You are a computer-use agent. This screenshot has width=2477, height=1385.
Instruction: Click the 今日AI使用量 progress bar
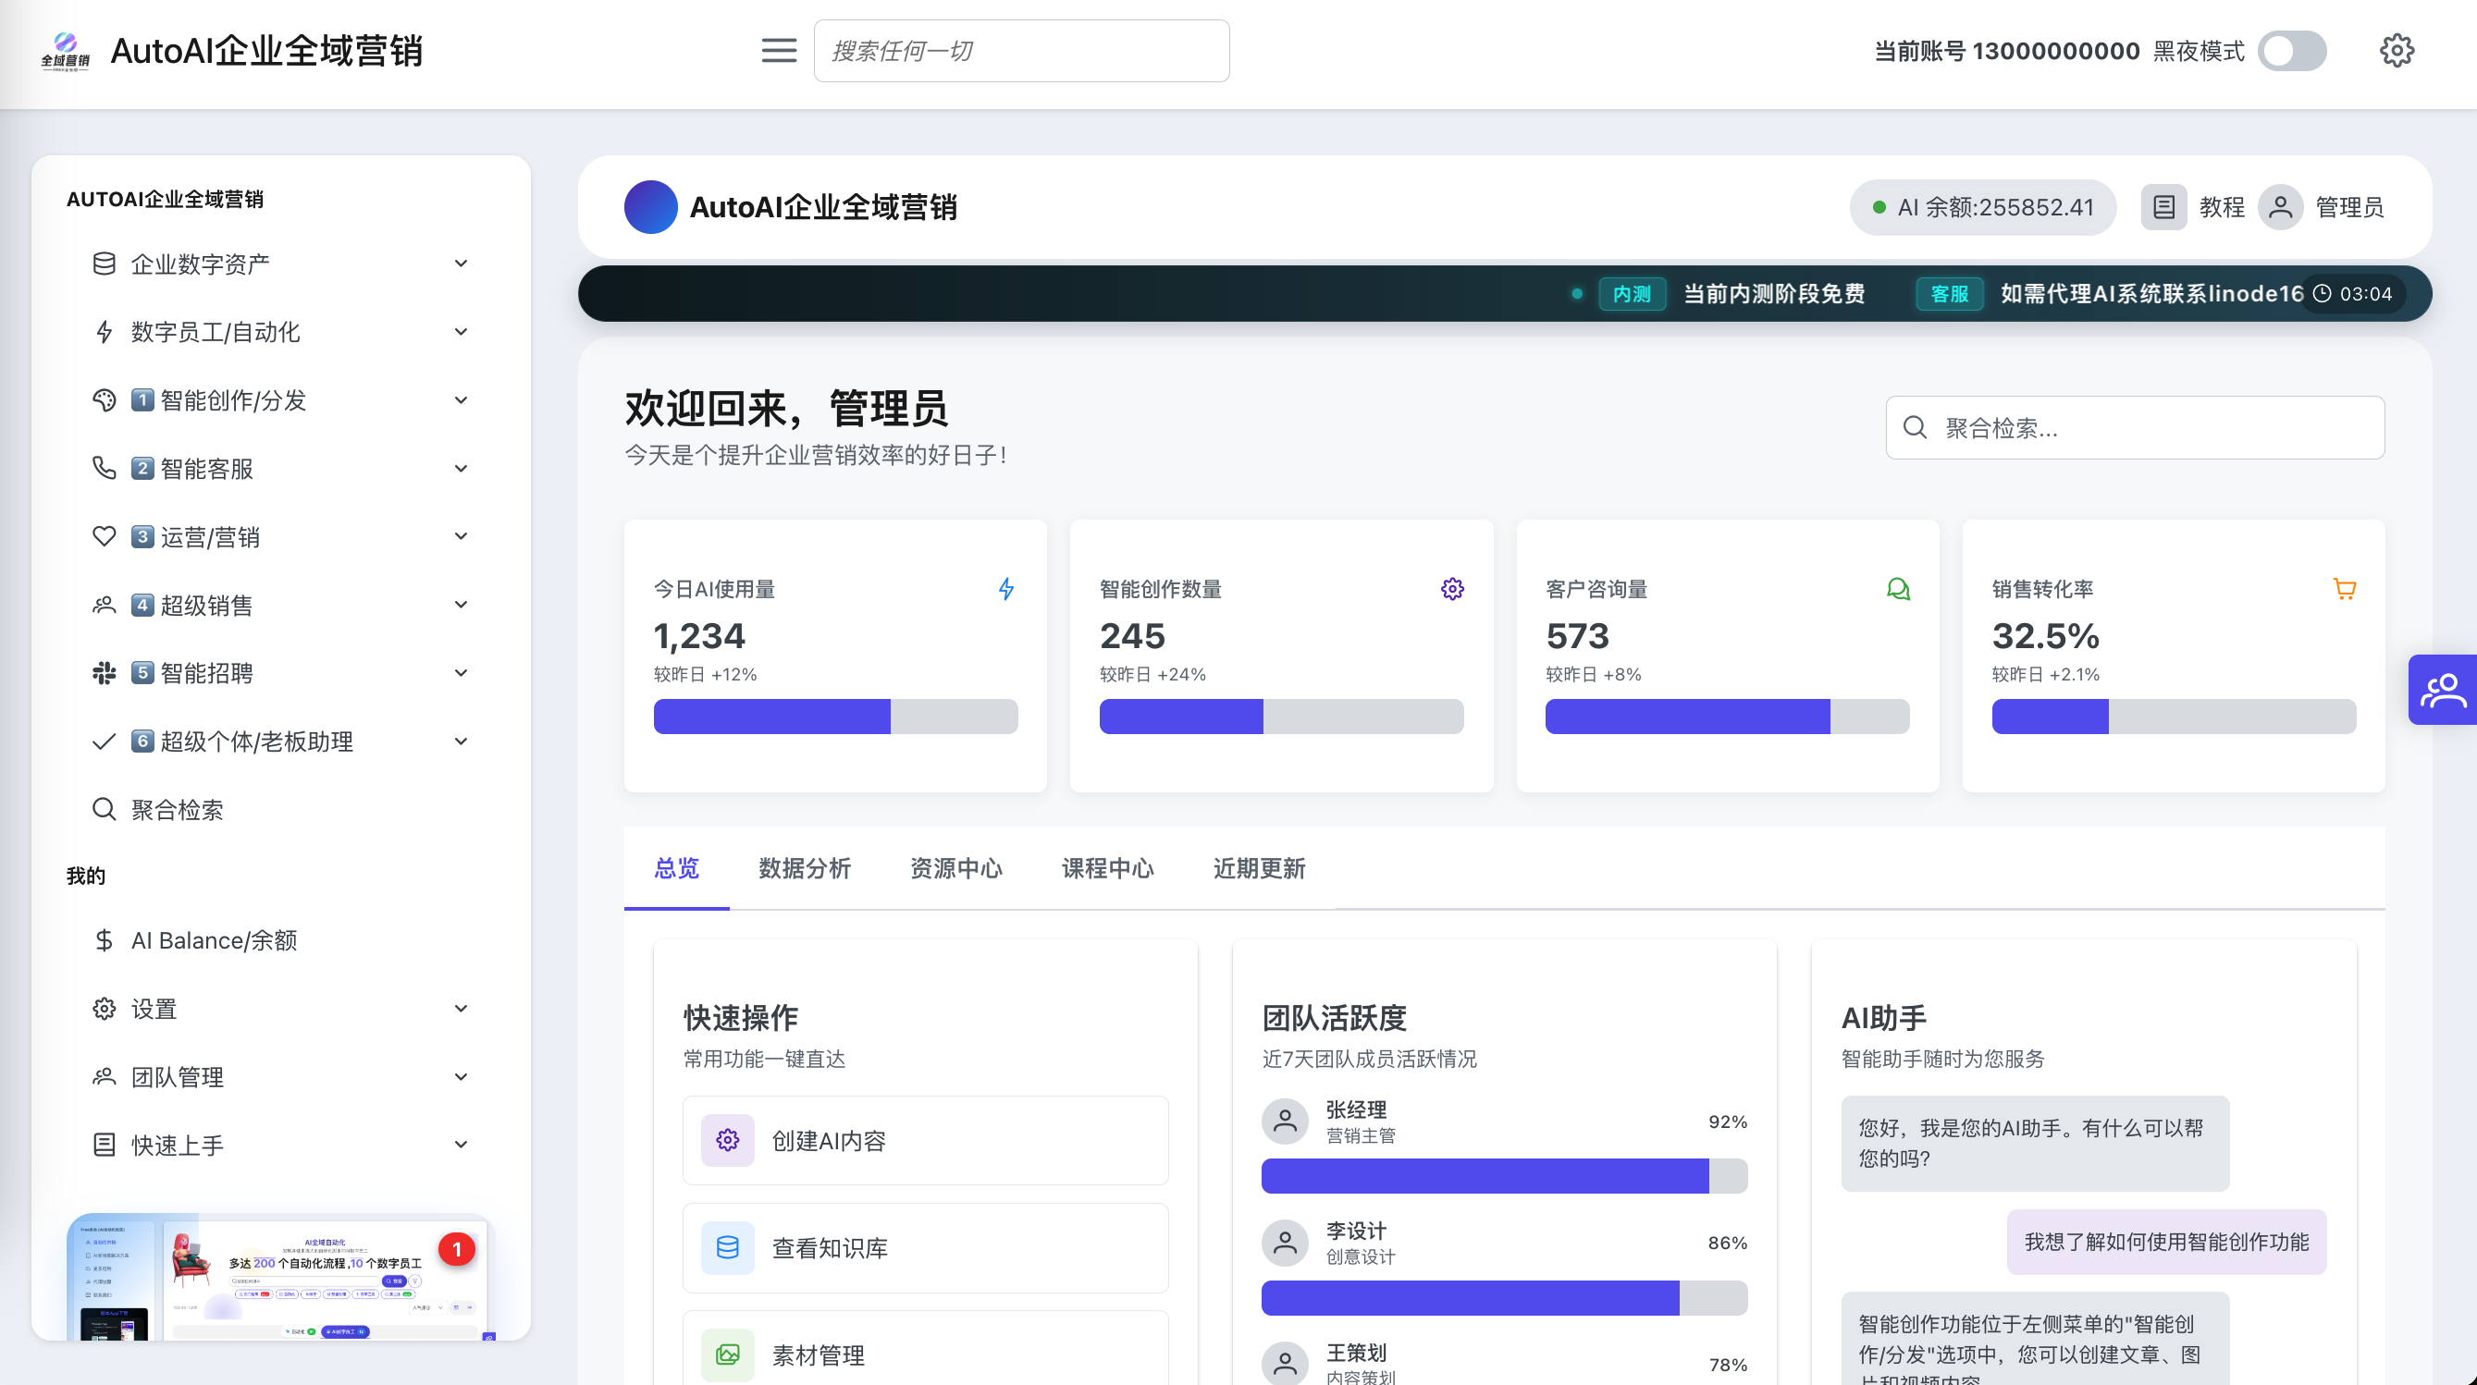point(835,717)
